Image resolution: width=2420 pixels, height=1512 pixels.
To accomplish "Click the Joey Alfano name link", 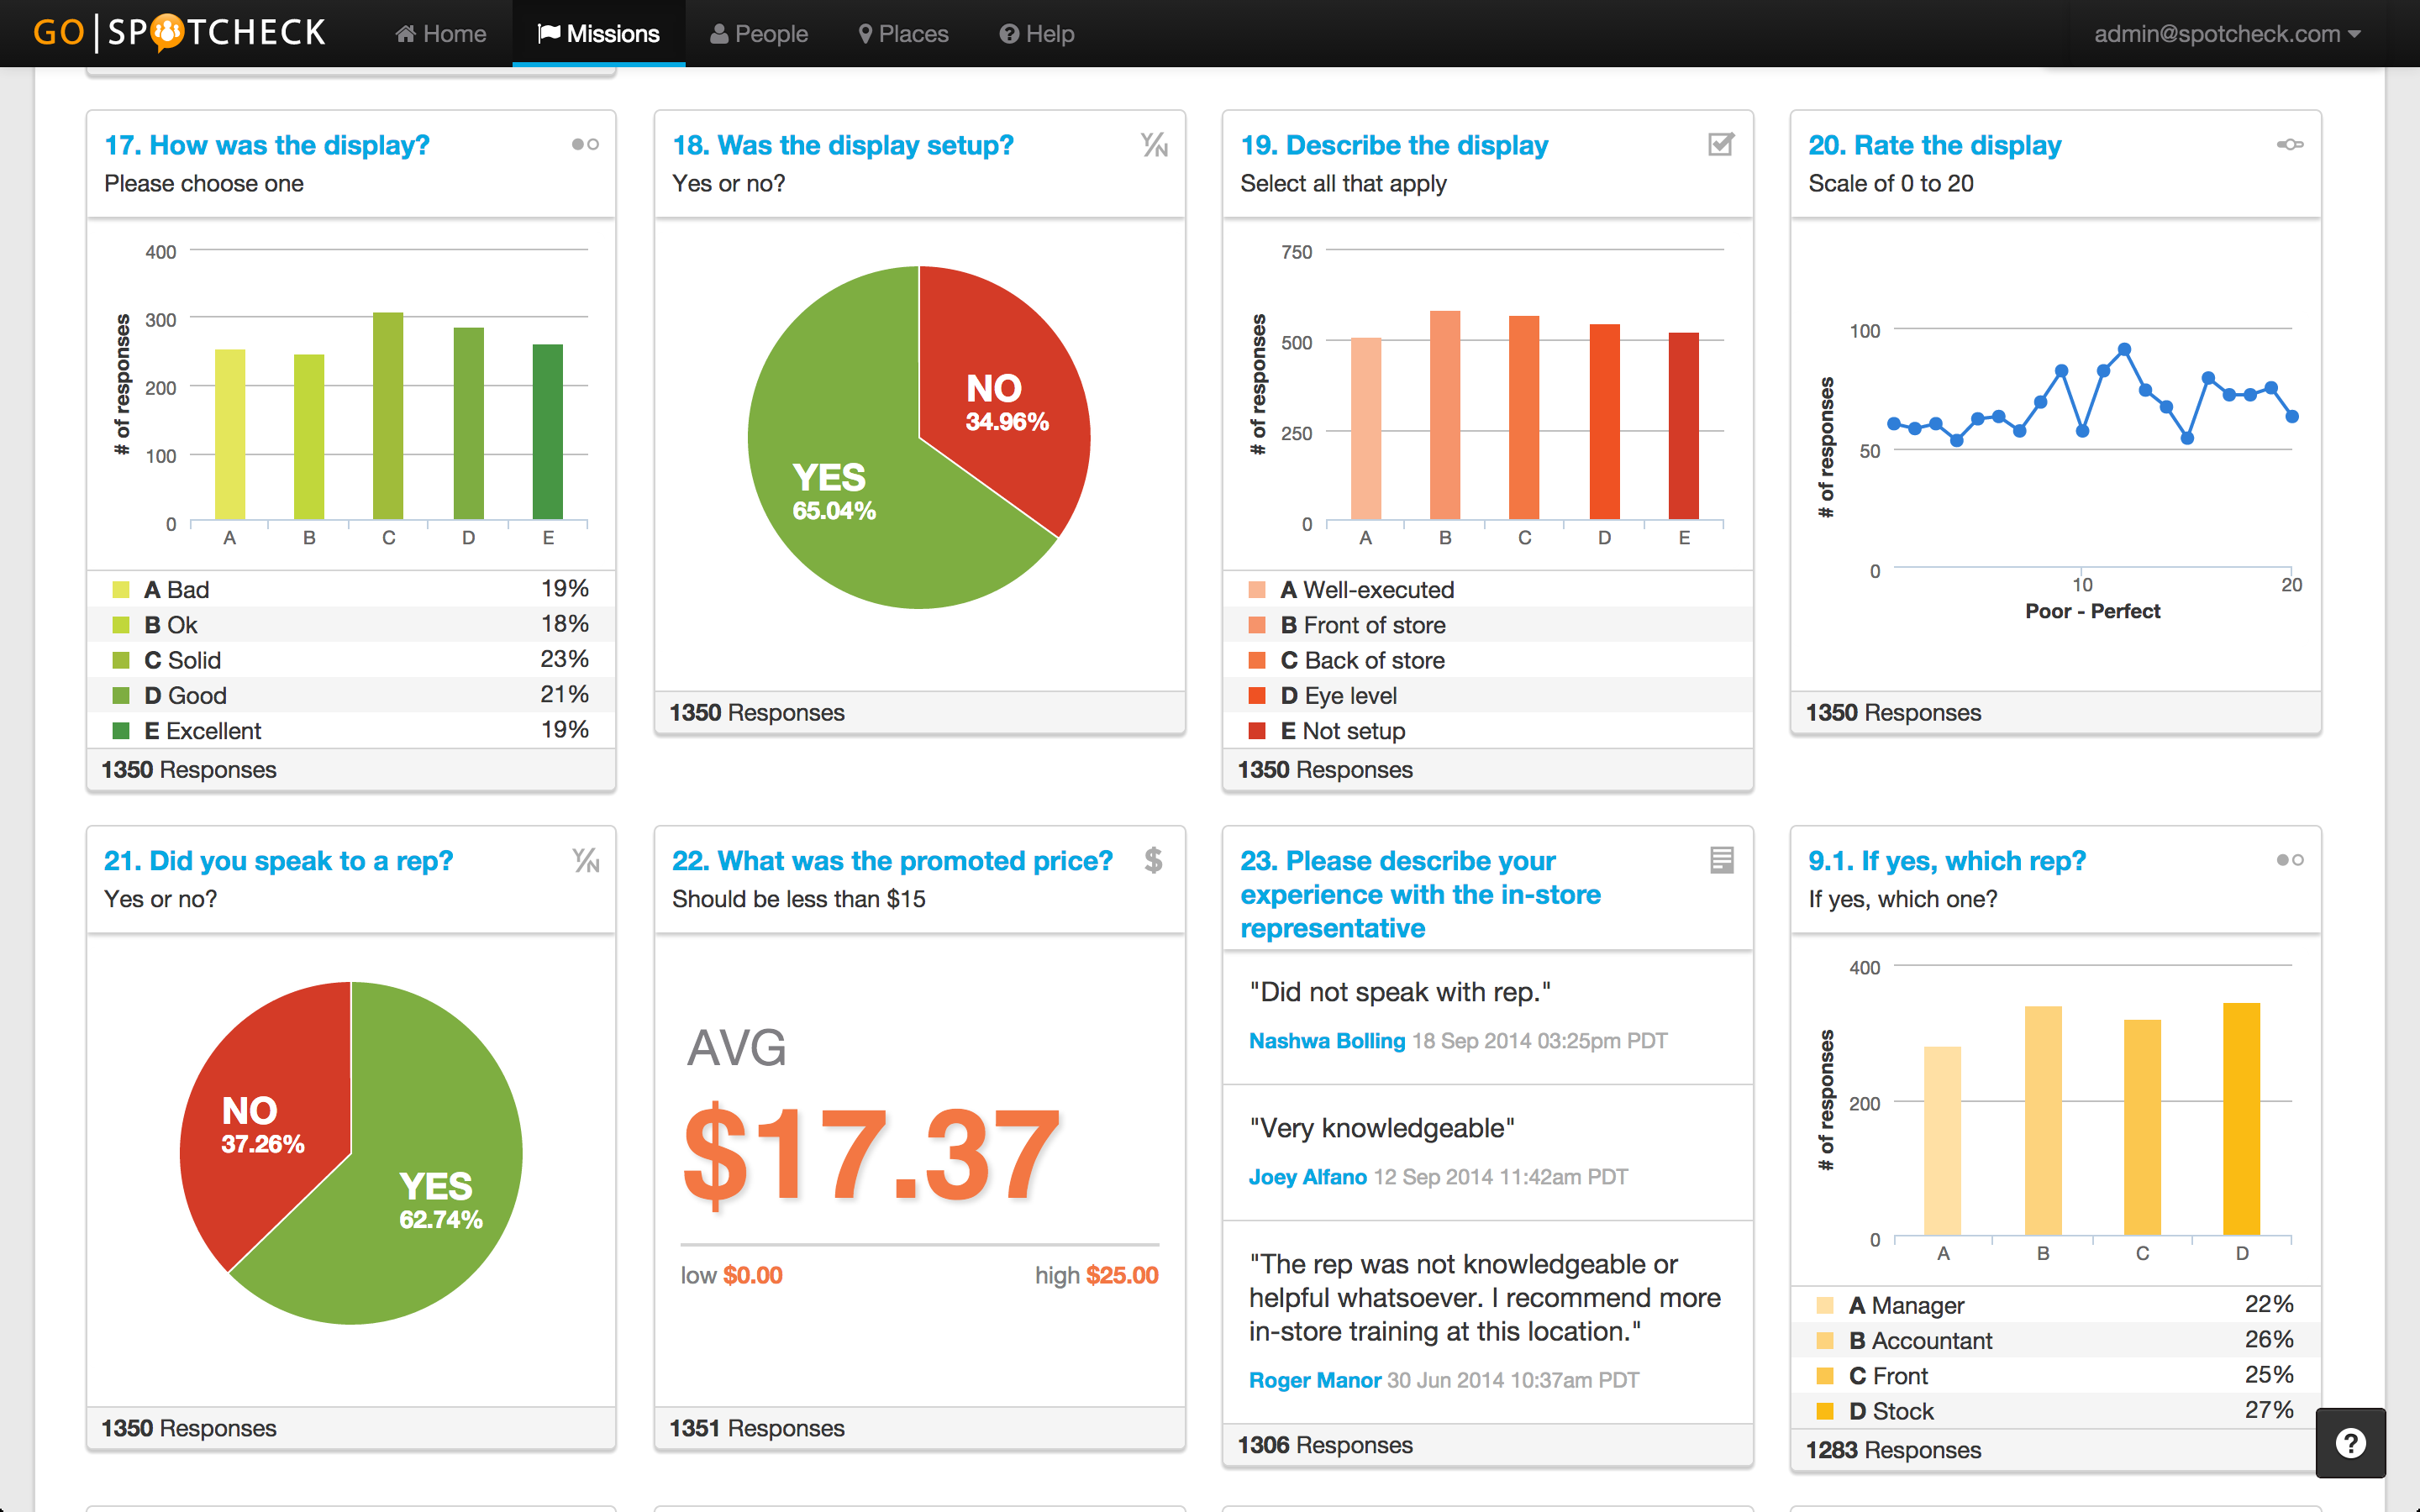I will (1307, 1177).
